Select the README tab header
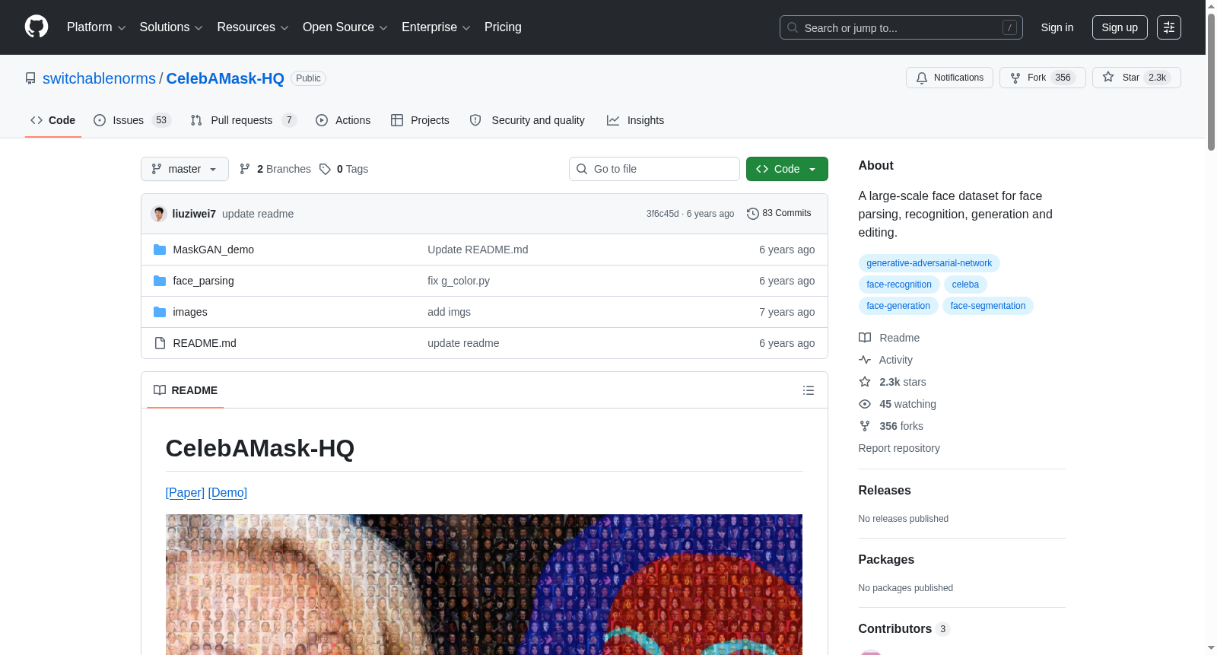The width and height of the screenshot is (1217, 655). point(186,390)
